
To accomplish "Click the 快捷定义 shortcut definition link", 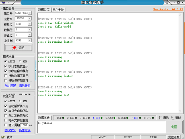I will pyautogui.click(x=10, y=130).
